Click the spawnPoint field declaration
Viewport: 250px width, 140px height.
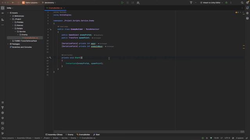[84, 38]
